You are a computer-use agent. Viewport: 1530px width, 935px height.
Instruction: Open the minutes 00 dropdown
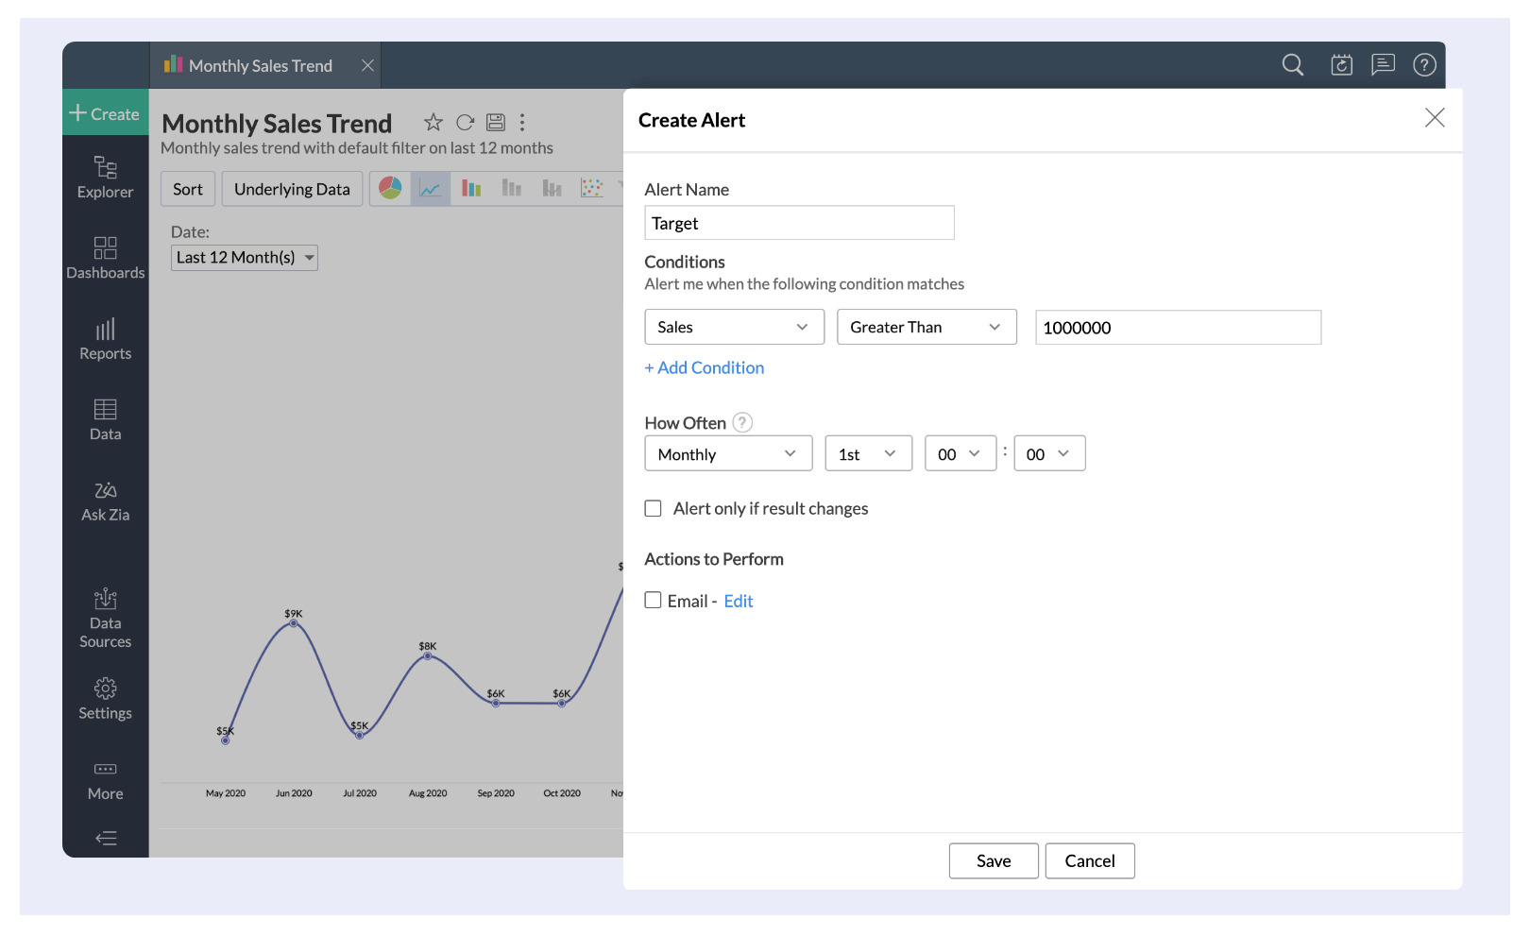pyautogui.click(x=1049, y=453)
